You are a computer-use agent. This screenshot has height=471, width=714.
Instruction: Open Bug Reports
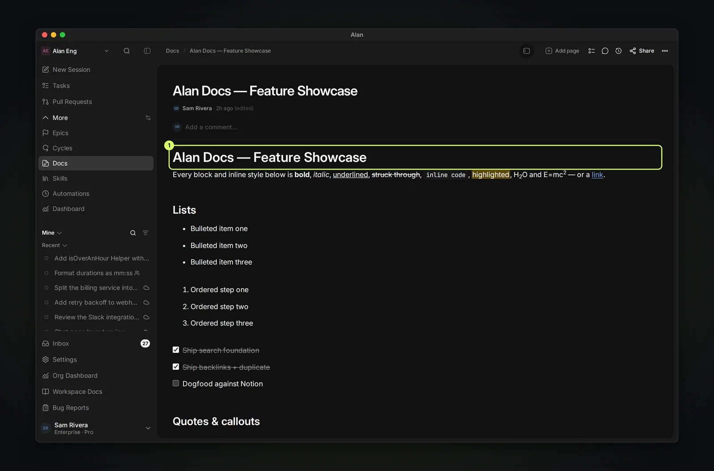pyautogui.click(x=96, y=408)
